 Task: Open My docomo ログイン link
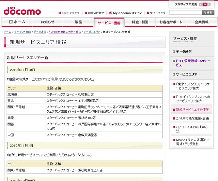click(x=127, y=13)
